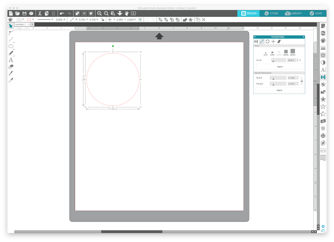Open Move tab in Transform panel
The image size is (334, 242).
click(273, 42)
